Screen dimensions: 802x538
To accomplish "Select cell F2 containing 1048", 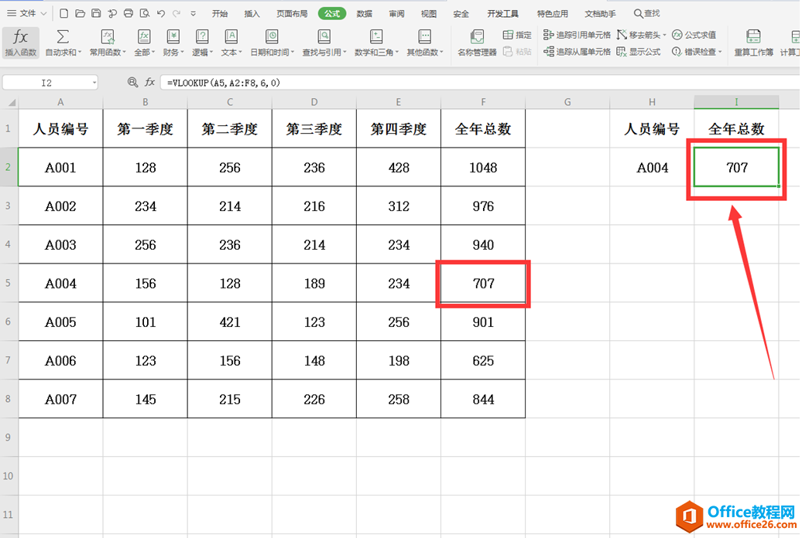I will (483, 167).
